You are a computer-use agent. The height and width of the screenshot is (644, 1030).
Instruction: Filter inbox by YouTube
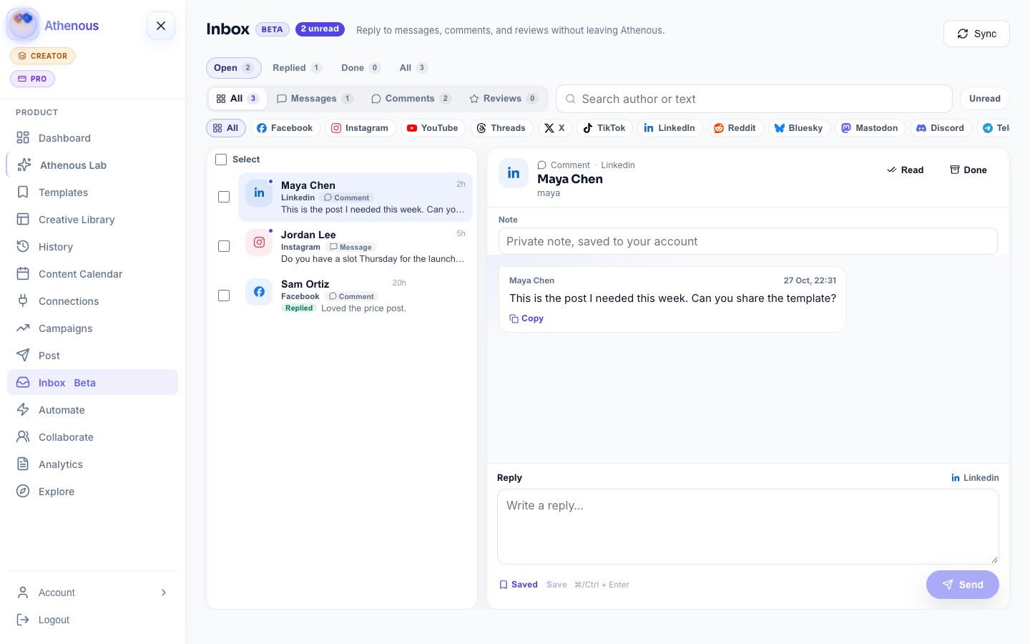(x=433, y=128)
